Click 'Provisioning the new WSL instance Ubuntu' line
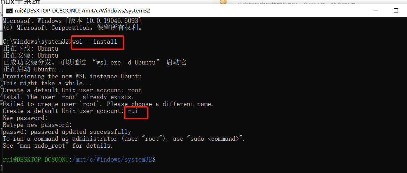The height and width of the screenshot is (173, 407). click(72, 76)
